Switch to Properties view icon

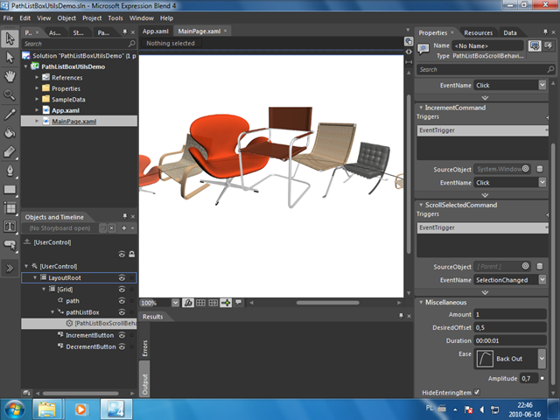tap(535, 45)
